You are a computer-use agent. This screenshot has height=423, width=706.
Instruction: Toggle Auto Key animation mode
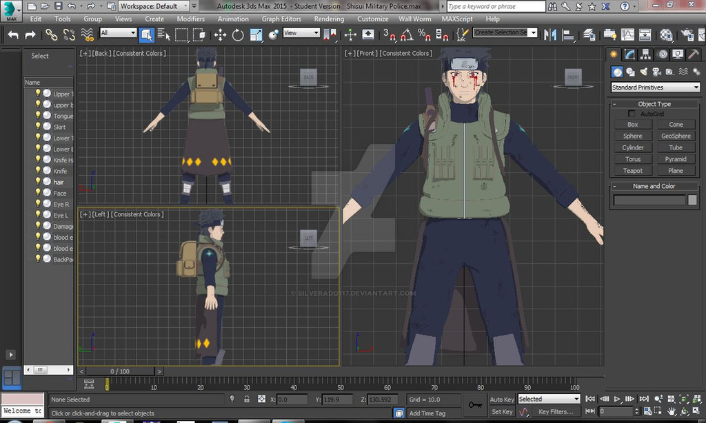[502, 400]
